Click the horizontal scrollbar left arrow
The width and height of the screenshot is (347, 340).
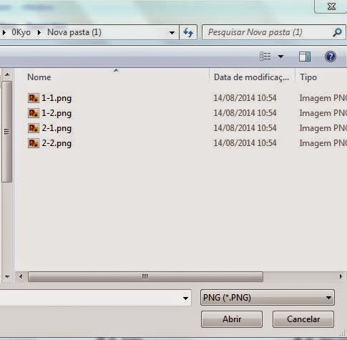[21, 276]
